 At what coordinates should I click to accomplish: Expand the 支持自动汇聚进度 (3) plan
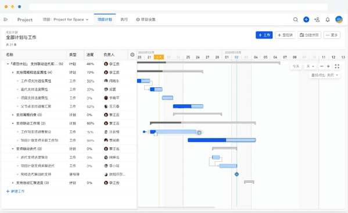point(13,183)
